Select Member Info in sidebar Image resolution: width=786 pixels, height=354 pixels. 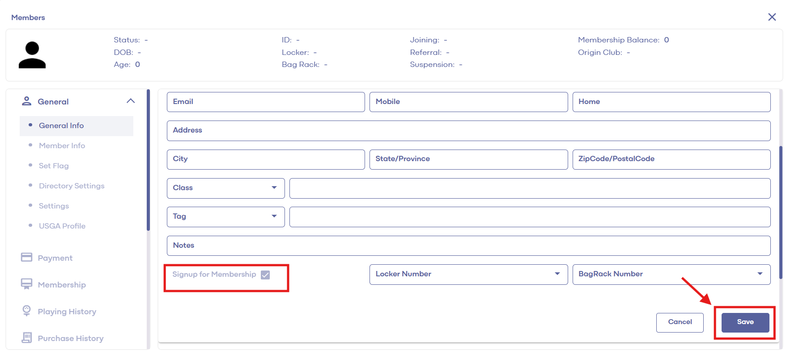(62, 146)
